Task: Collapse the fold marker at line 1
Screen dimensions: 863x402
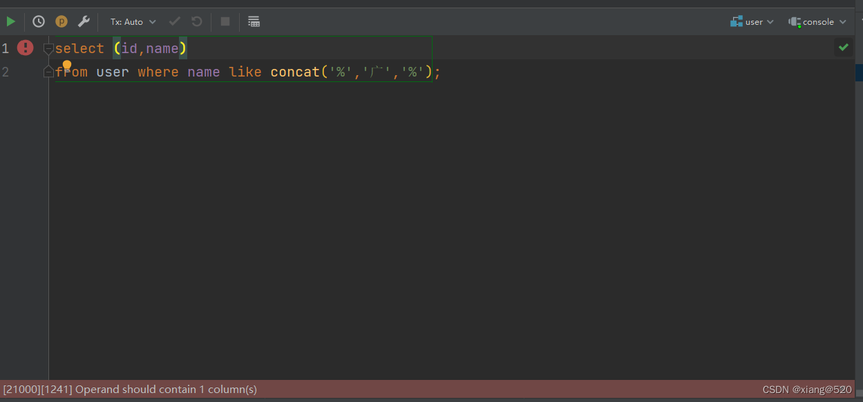Action: 48,48
